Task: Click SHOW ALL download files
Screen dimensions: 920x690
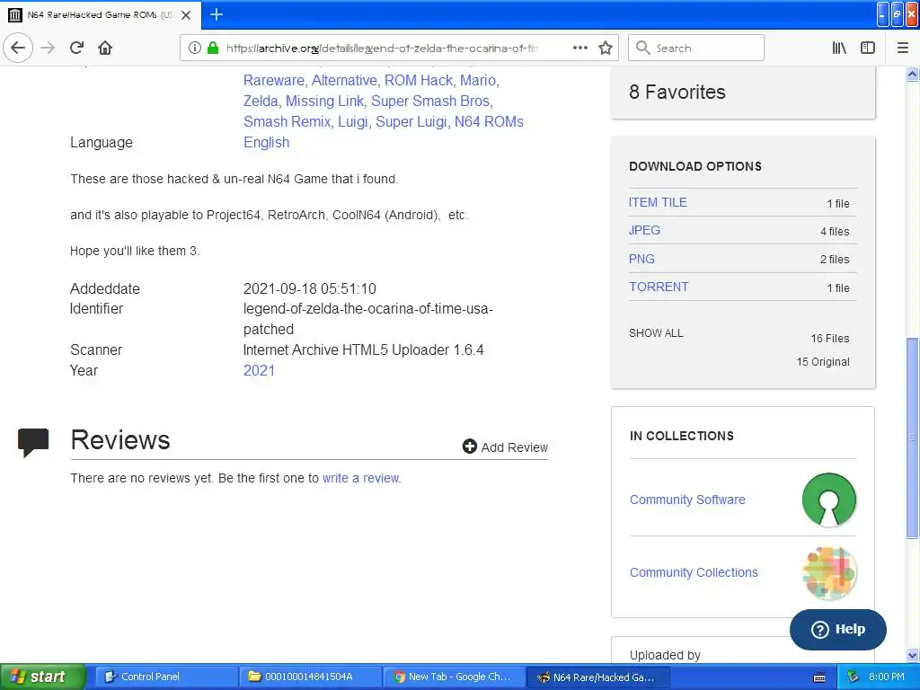Action: point(656,332)
